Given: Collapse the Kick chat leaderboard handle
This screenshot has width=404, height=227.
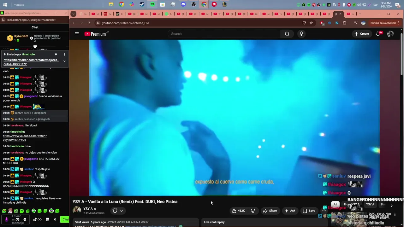Looking at the screenshot, I should click(x=35, y=47).
